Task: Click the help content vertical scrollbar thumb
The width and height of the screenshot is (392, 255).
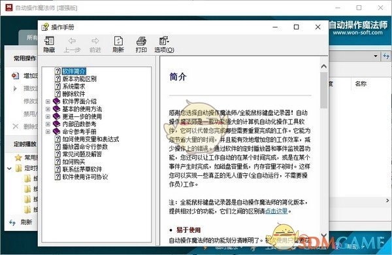Action: (324, 91)
